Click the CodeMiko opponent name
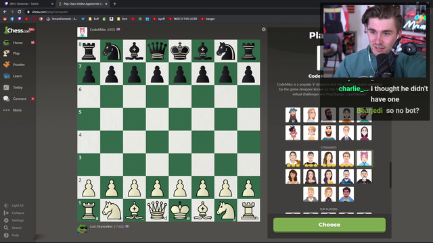 [97, 30]
